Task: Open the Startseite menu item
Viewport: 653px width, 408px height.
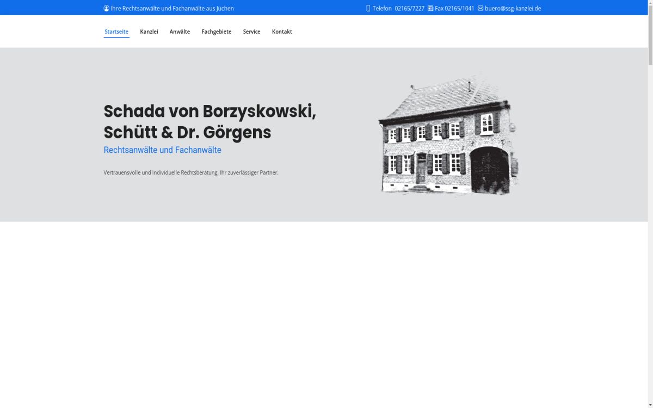Action: [116, 32]
